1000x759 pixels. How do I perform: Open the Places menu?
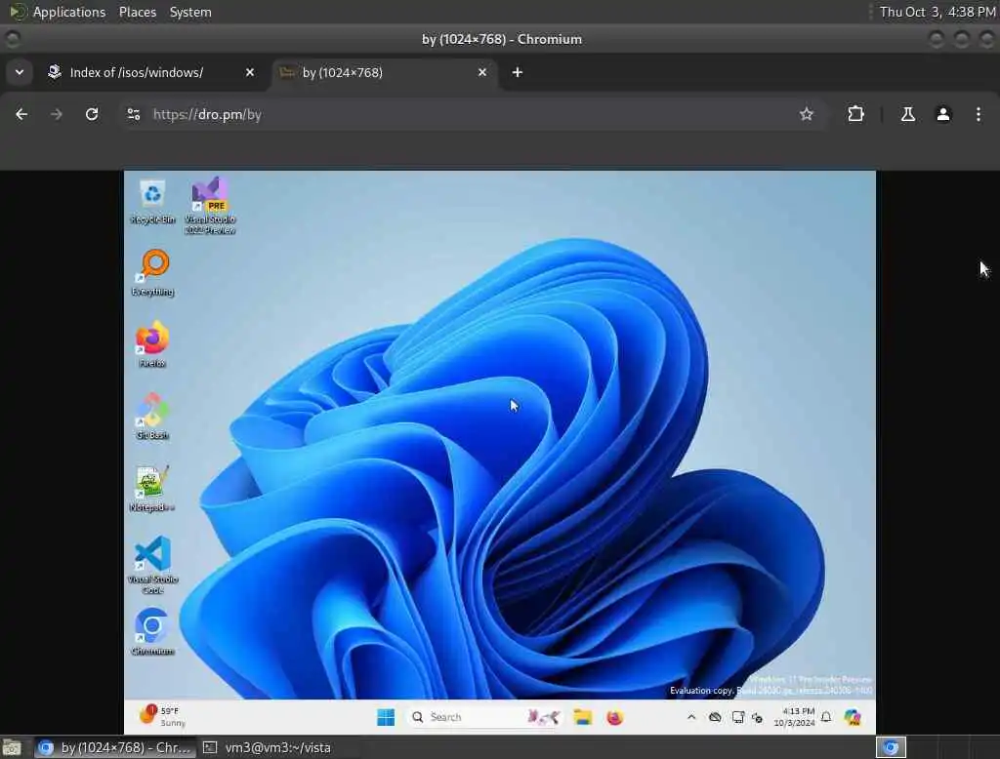pyautogui.click(x=138, y=12)
